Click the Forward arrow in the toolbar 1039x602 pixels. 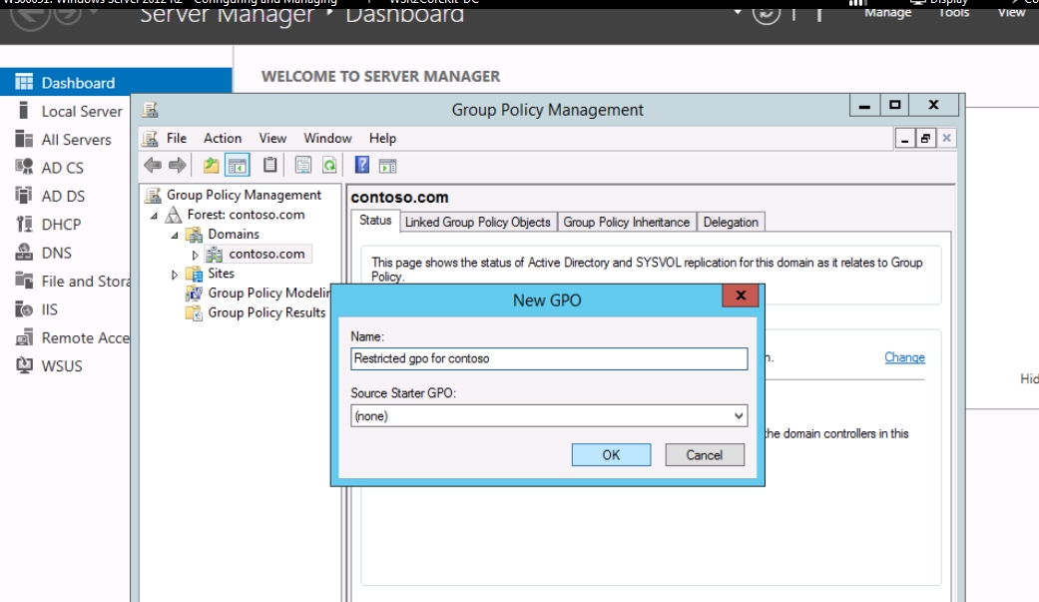(x=177, y=166)
